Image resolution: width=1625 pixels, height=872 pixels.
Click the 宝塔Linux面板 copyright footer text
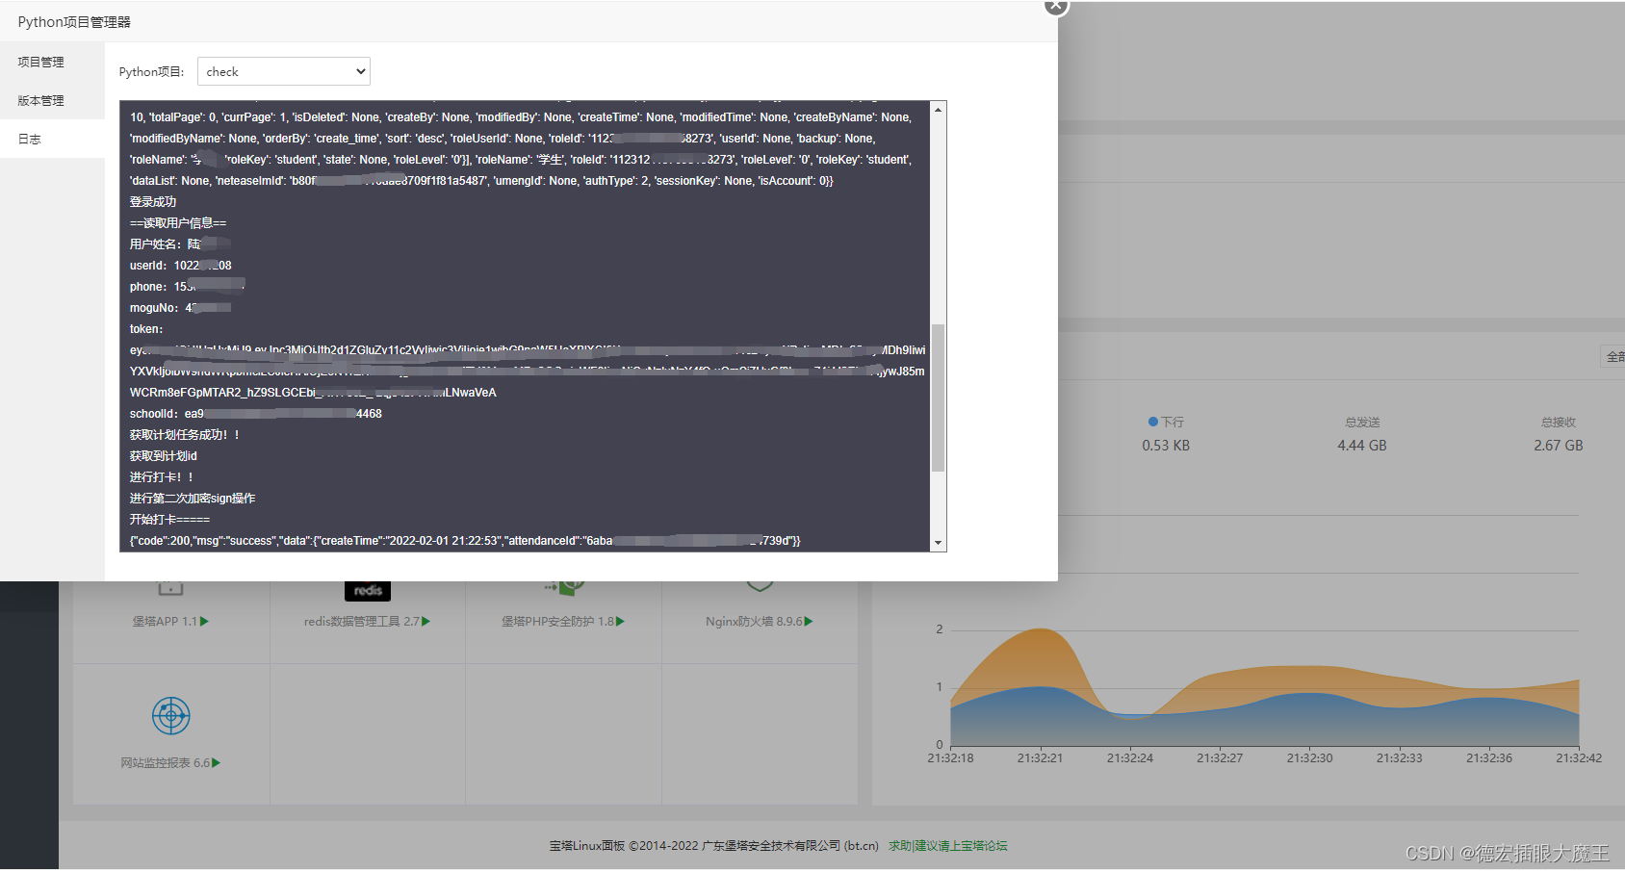coord(713,845)
